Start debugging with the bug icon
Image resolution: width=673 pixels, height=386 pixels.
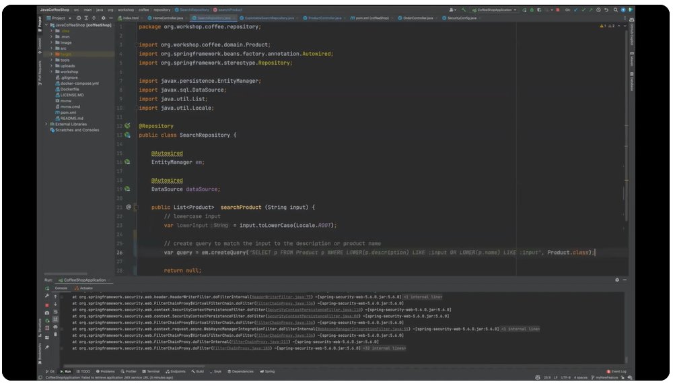pyautogui.click(x=532, y=10)
